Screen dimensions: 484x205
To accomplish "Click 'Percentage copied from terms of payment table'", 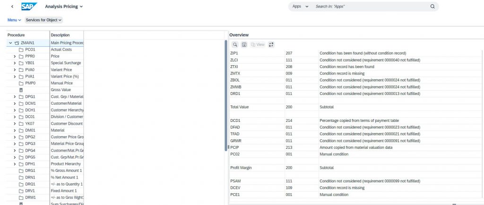I will click(359, 121).
